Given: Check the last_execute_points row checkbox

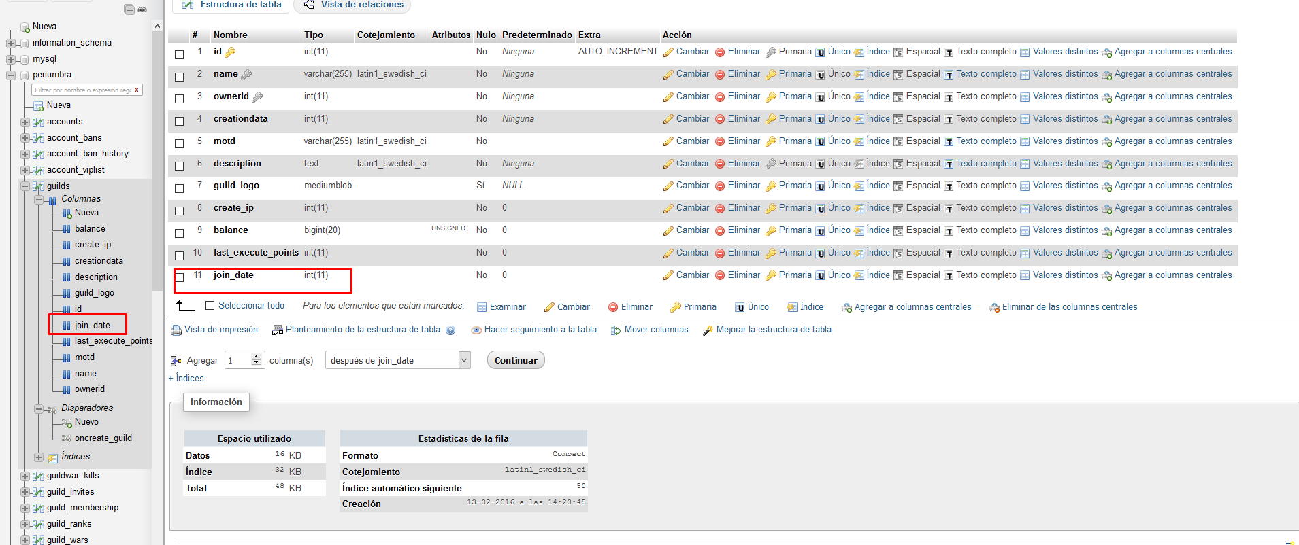Looking at the screenshot, I should [x=180, y=256].
